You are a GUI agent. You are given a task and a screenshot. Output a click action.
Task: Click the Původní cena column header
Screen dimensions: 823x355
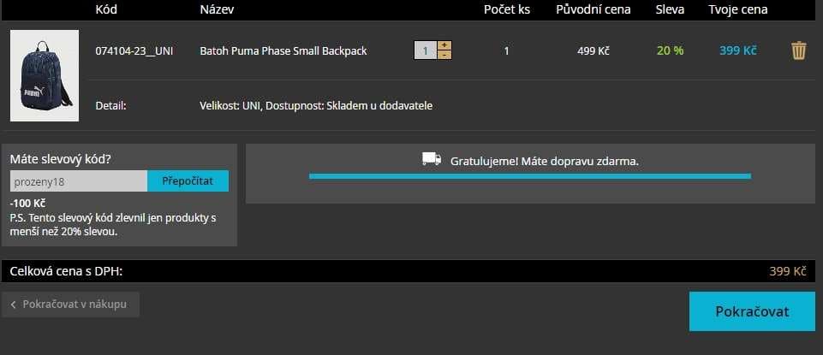[593, 9]
